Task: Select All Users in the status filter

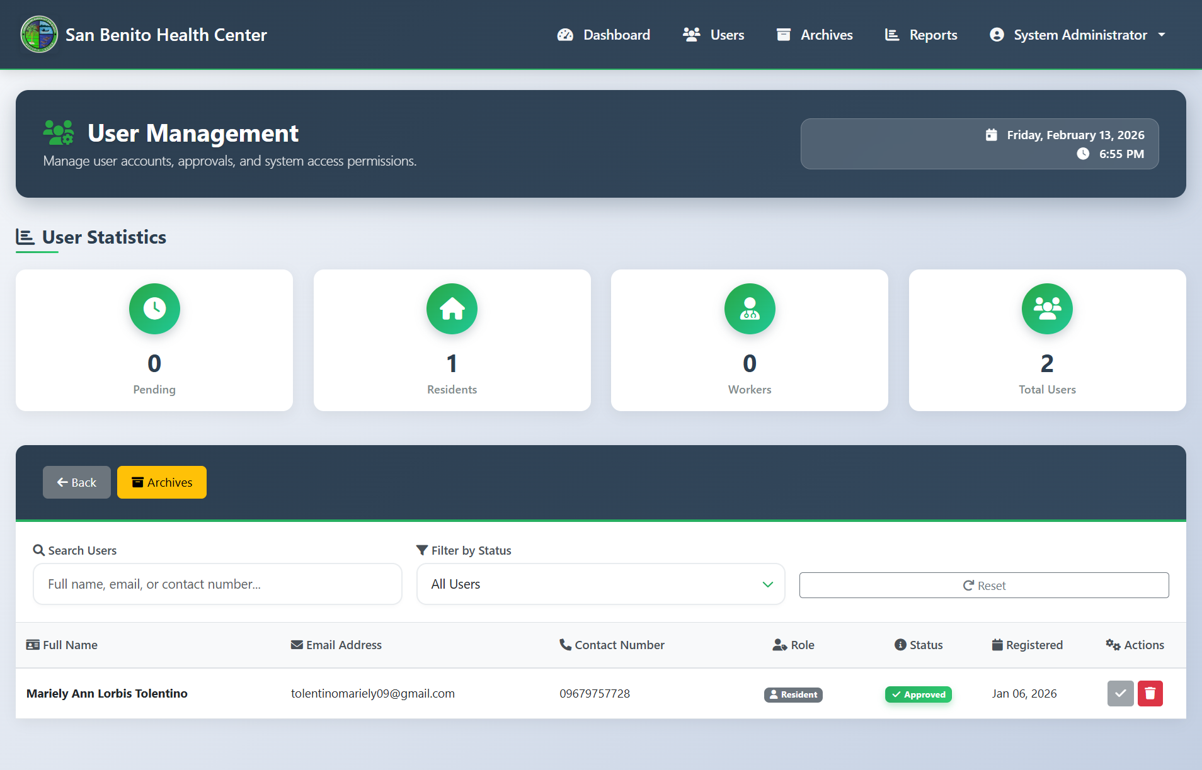Action: pos(600,584)
